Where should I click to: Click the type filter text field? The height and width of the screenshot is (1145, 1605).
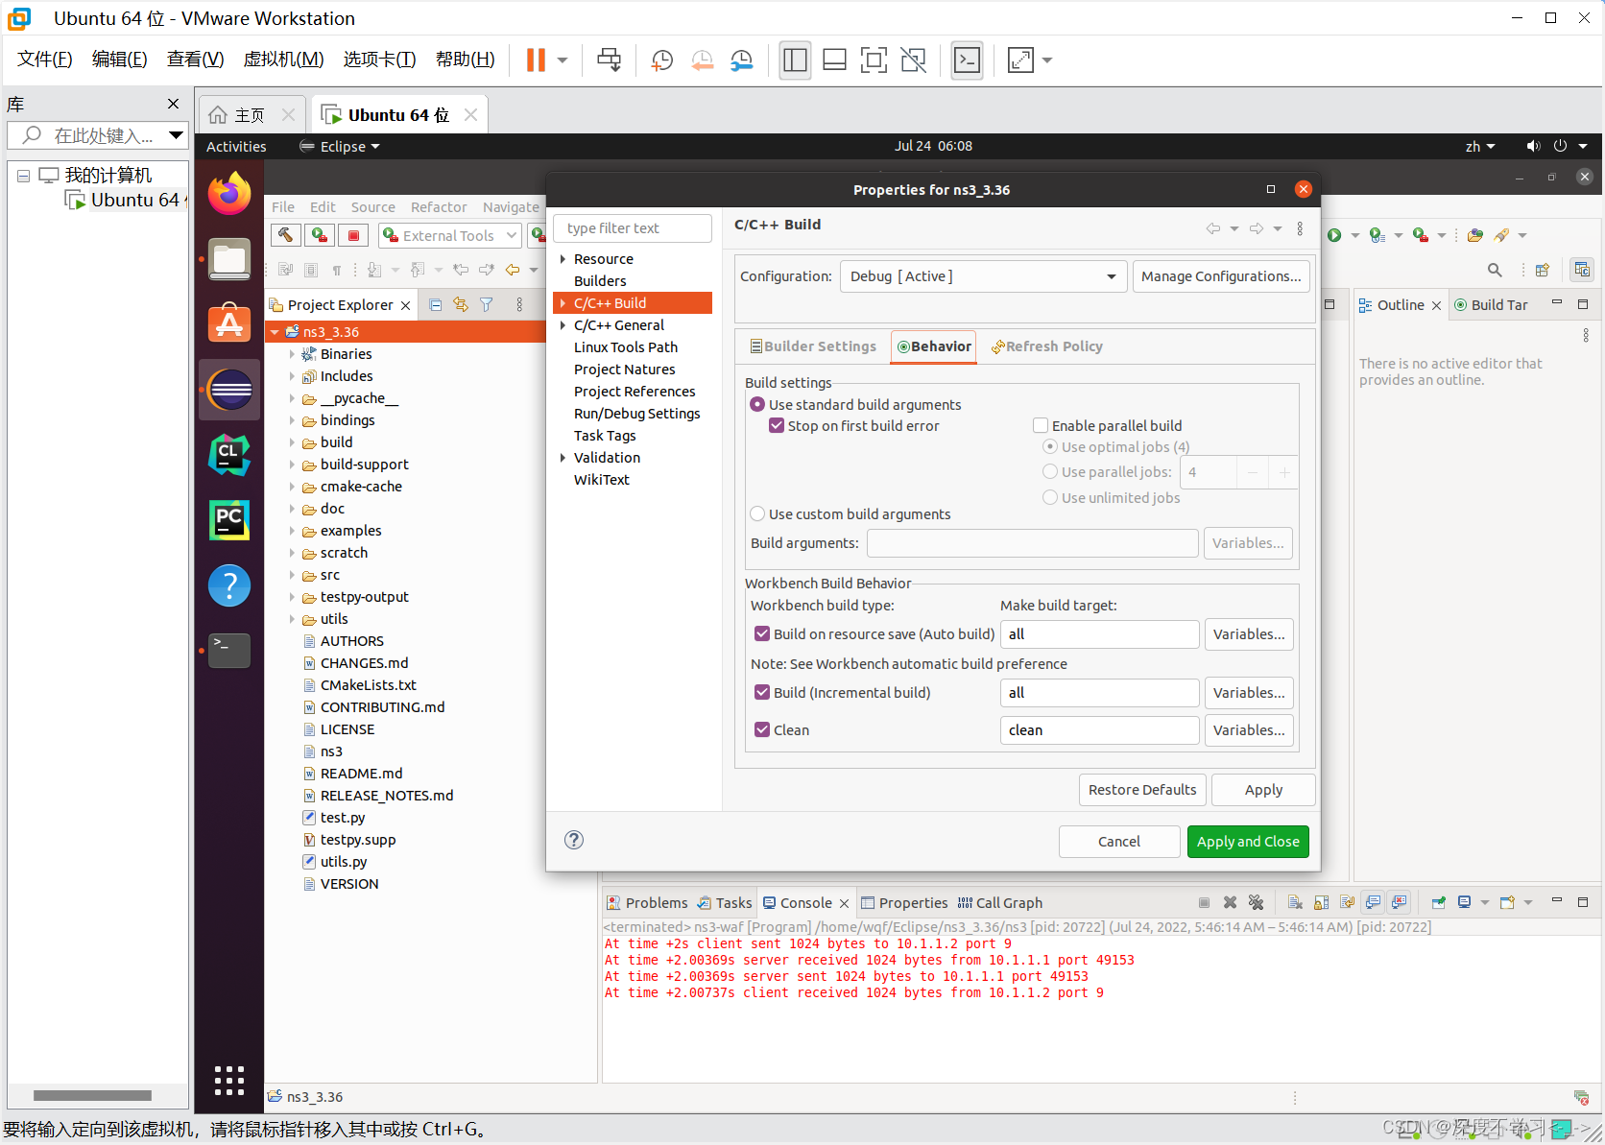tap(633, 228)
